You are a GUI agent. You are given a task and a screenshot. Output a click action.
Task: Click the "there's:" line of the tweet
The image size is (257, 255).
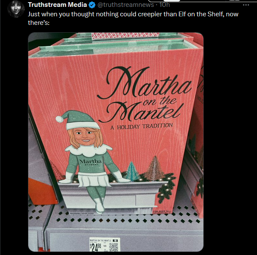39,23
